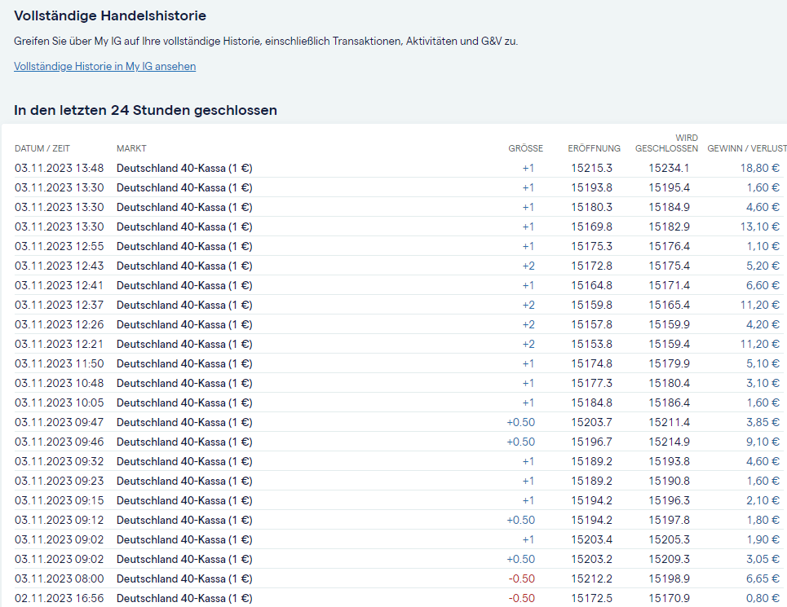Click the closing price 15234.1
This screenshot has width=787, height=607.
669,168
